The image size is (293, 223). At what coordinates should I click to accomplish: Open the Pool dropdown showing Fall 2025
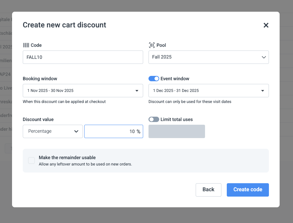(208, 57)
